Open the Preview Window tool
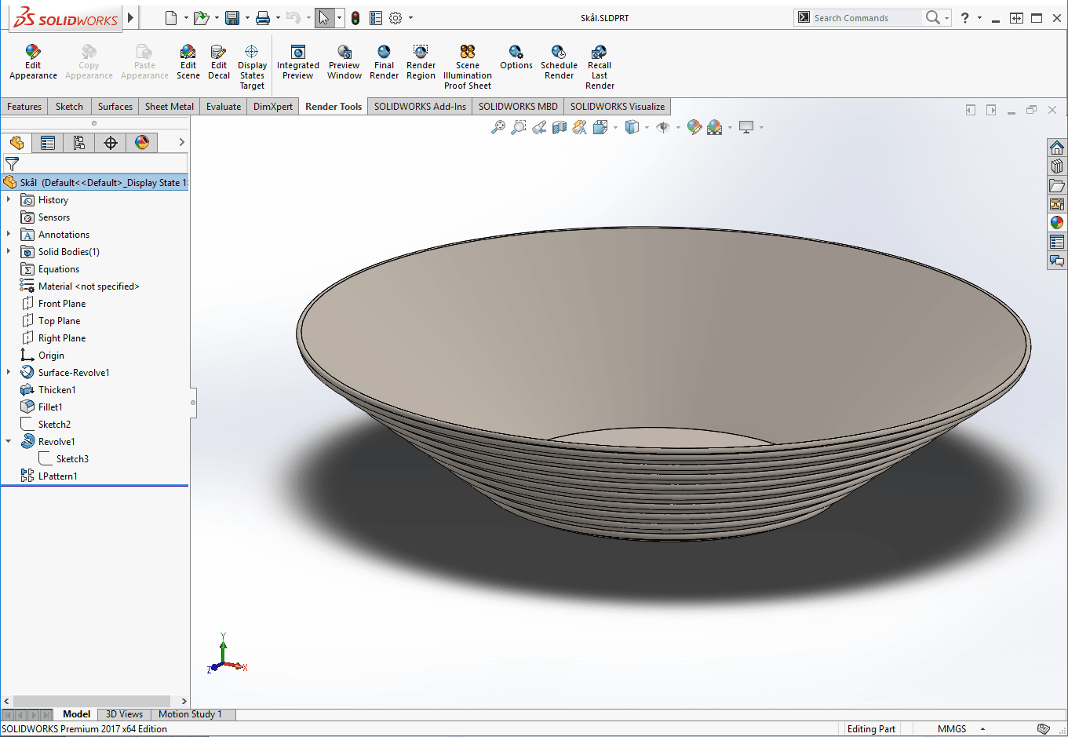The image size is (1068, 737). click(344, 53)
